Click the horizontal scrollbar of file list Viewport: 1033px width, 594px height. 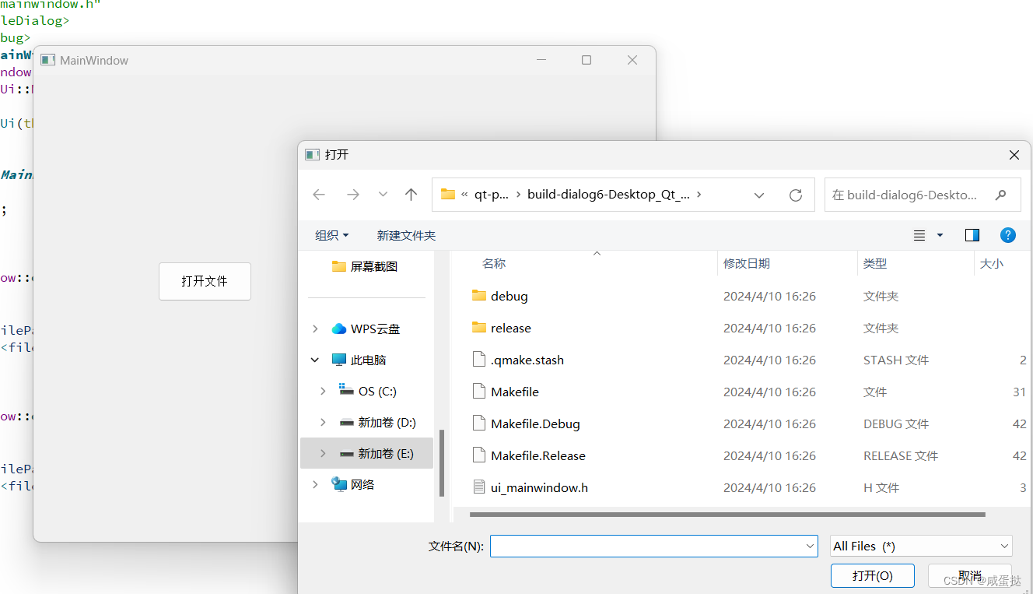coord(727,515)
